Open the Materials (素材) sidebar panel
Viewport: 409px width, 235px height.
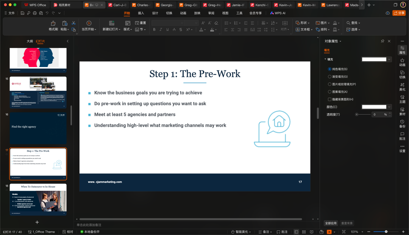tap(402, 112)
